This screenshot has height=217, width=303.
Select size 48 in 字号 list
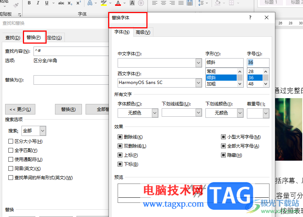tap(255, 84)
